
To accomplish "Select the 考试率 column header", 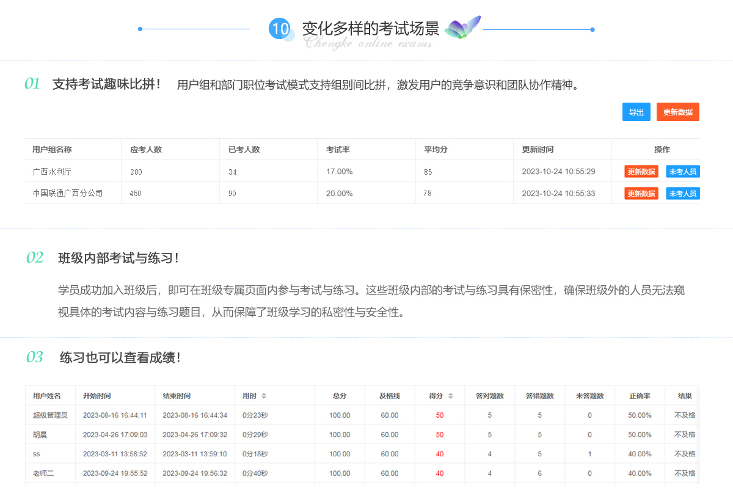I will pyautogui.click(x=338, y=150).
